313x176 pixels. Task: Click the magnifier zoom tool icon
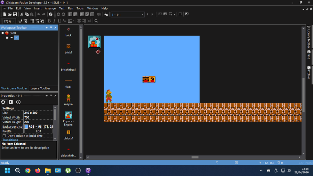tap(96, 21)
